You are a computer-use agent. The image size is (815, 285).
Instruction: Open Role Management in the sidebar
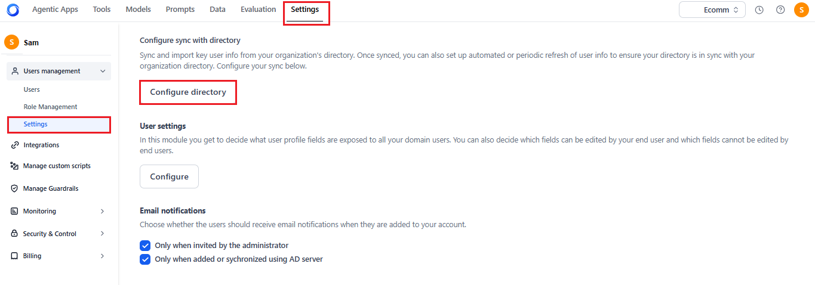point(50,107)
